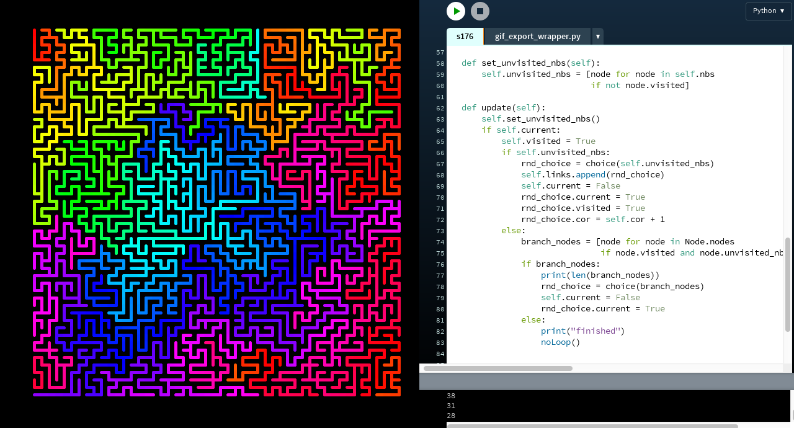
Task: Click on def set_unvisited_nbs line
Action: pyautogui.click(x=530, y=63)
